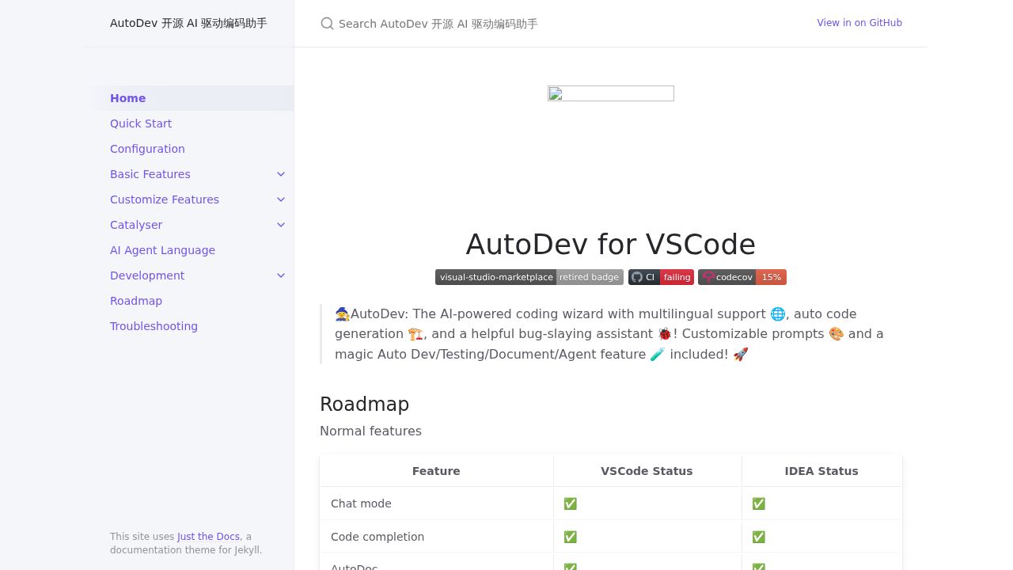Open the codecov 15% badge

coord(742,277)
